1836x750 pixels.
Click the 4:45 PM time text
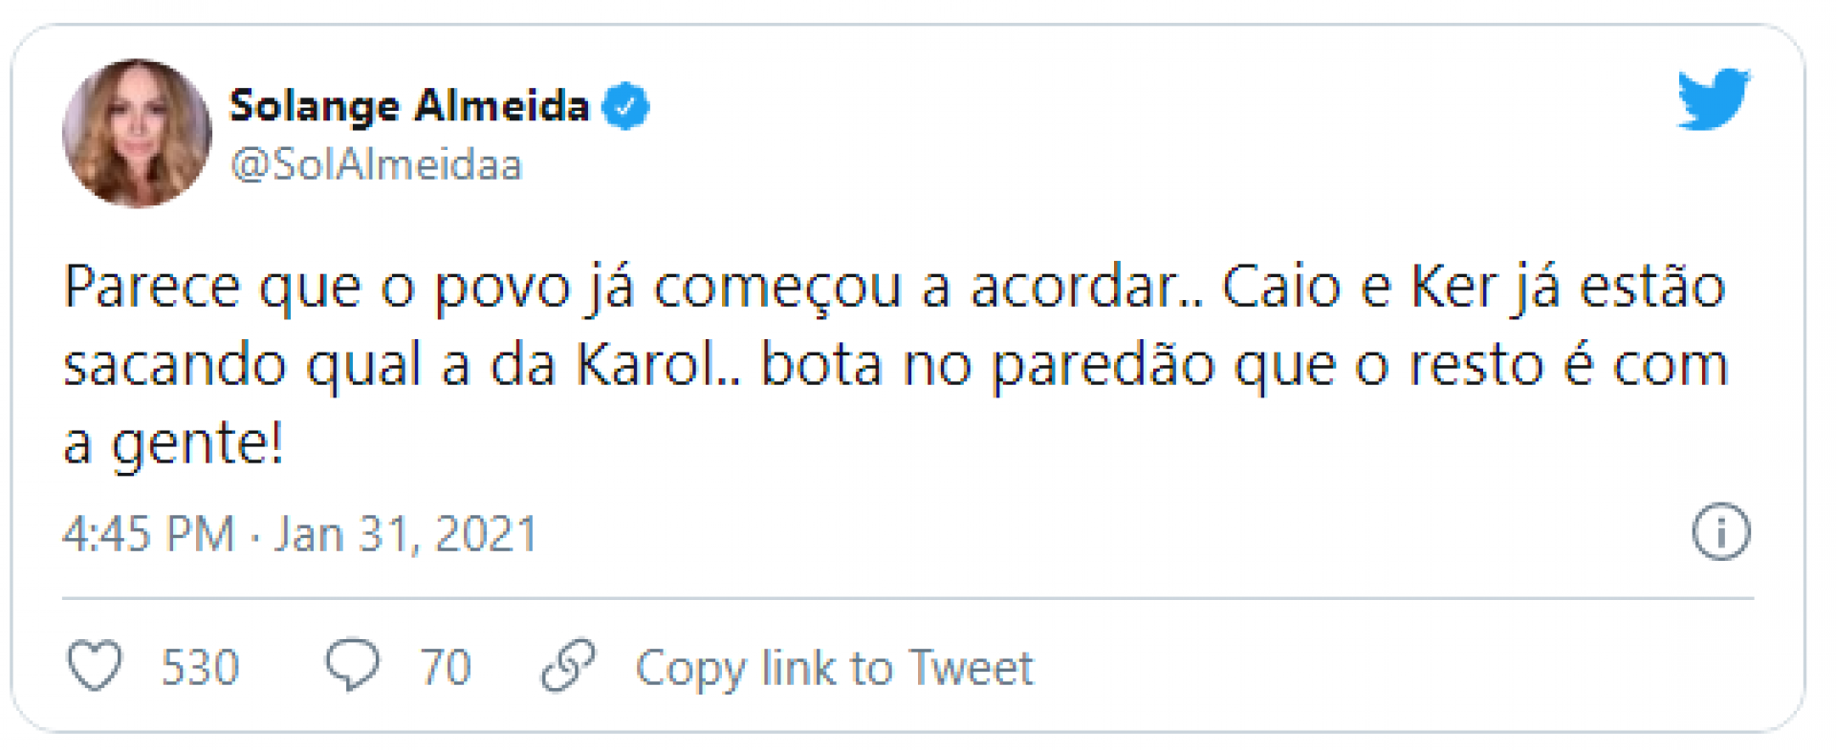click(x=148, y=533)
